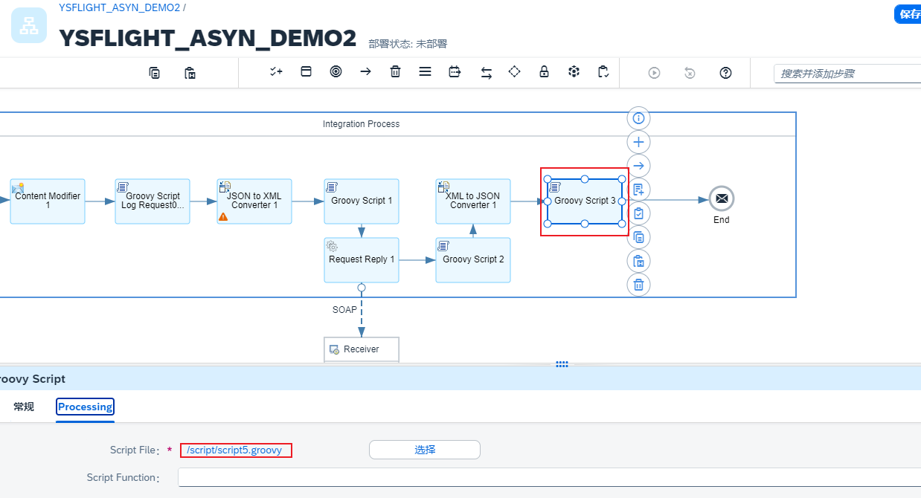Click the info speed button beside Groovy Script 3

click(x=638, y=118)
